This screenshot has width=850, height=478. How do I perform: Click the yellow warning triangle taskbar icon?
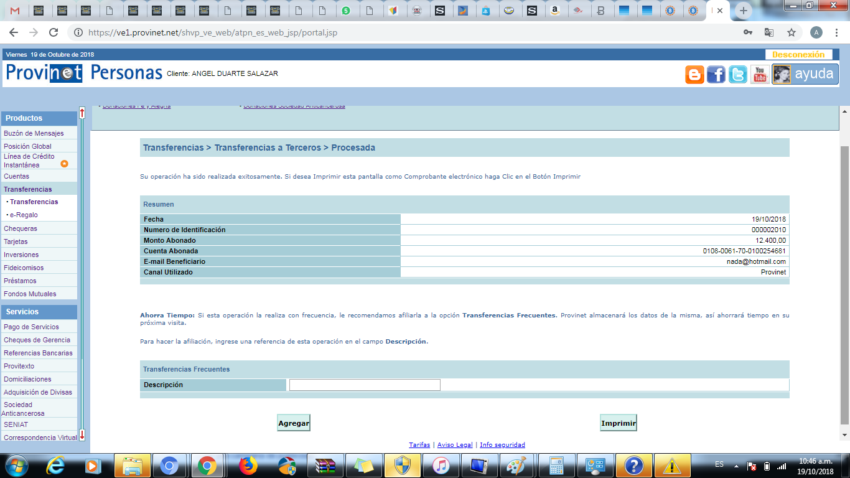[672, 466]
